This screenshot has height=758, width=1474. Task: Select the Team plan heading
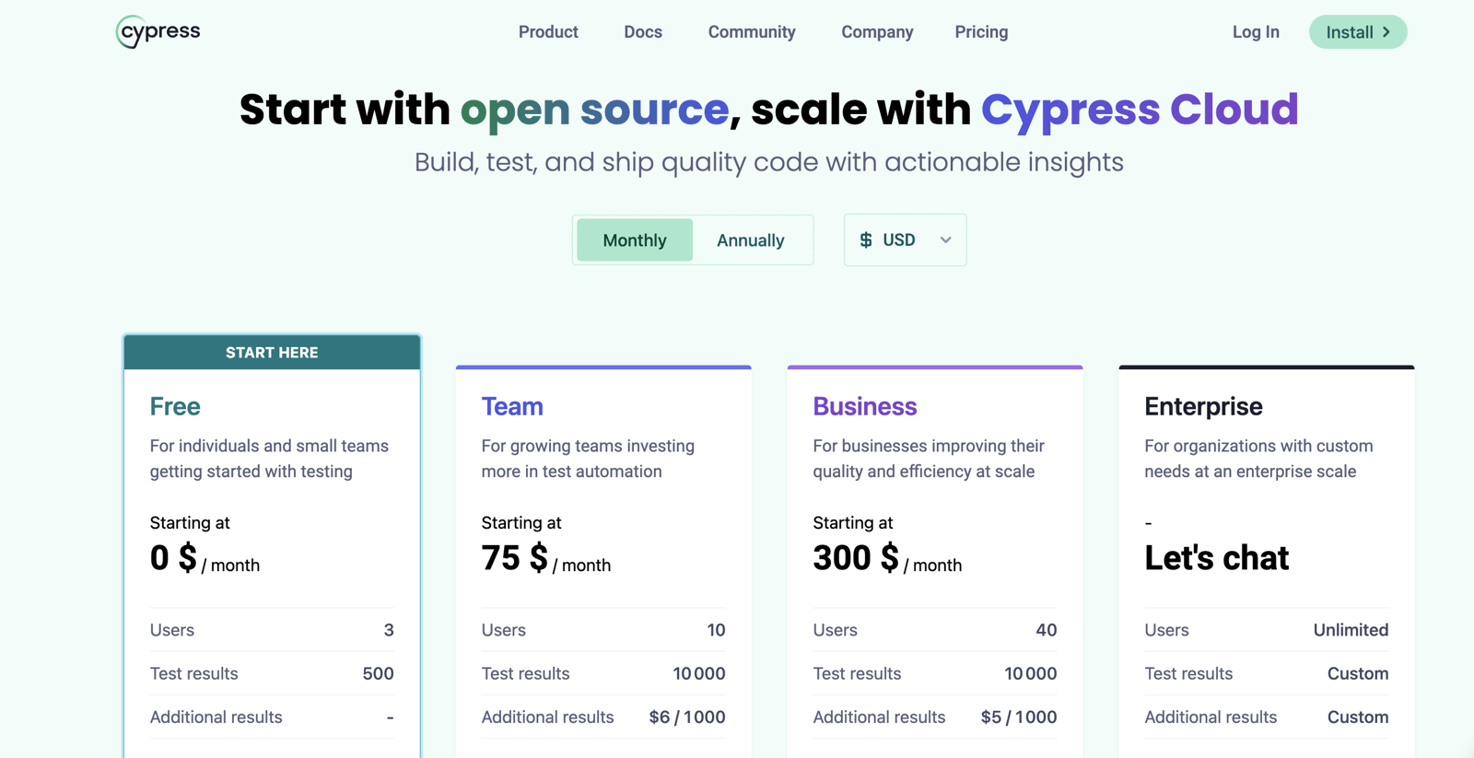pyautogui.click(x=512, y=406)
